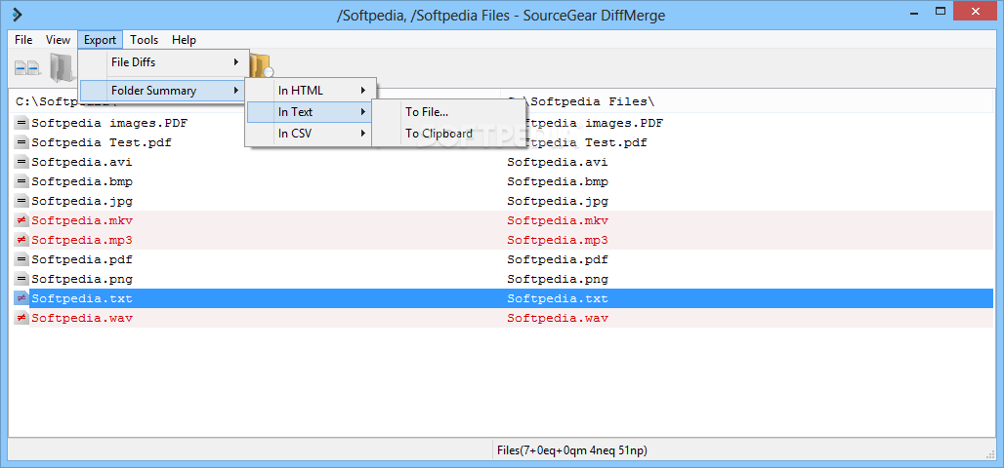
Task: Click the equal icon beside Softpedia Test.pdf
Action: (x=21, y=142)
